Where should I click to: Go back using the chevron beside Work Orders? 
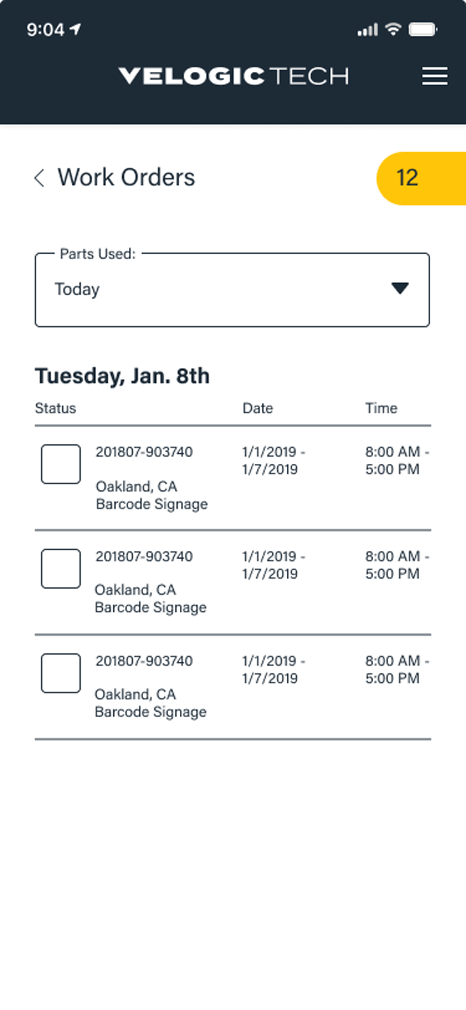39,178
